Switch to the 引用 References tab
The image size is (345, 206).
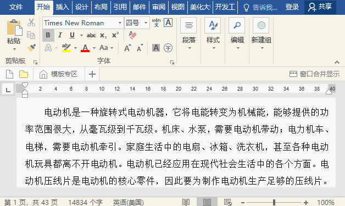coord(120,7)
